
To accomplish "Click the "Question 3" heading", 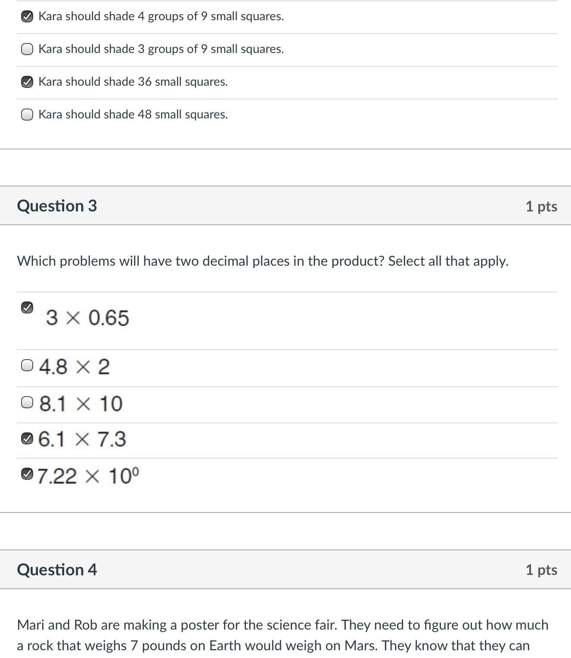I will point(57,206).
